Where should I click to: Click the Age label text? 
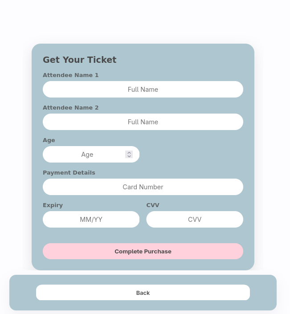[49, 140]
